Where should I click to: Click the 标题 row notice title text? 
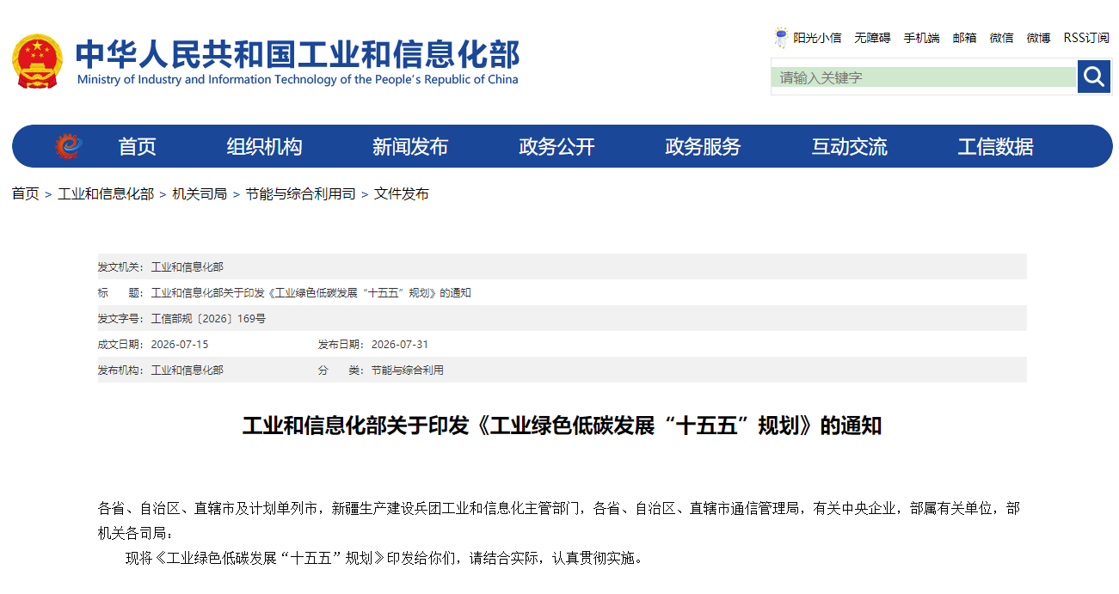311,293
